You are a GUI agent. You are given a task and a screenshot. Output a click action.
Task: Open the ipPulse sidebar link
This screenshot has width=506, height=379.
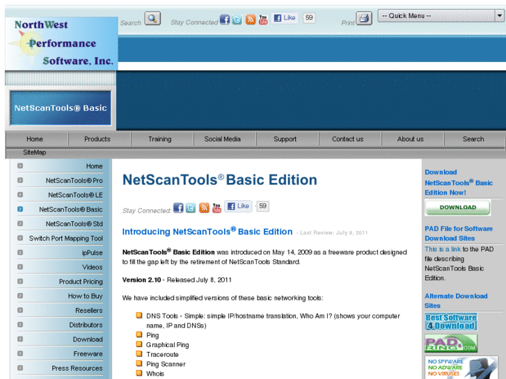click(x=93, y=253)
